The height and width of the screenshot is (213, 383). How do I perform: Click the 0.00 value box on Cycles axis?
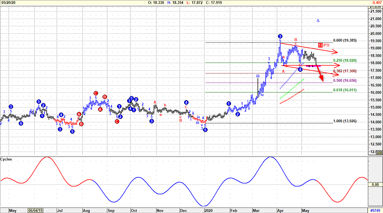(x=375, y=185)
